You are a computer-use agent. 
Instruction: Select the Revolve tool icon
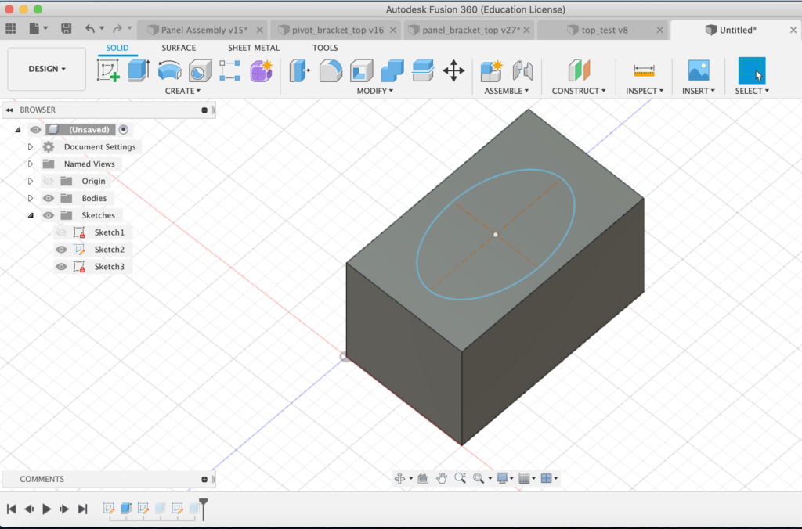point(170,71)
